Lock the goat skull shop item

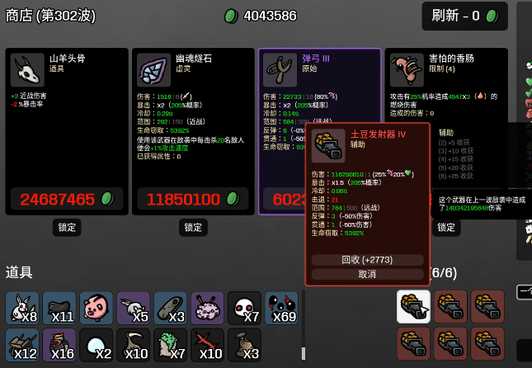tap(67, 227)
